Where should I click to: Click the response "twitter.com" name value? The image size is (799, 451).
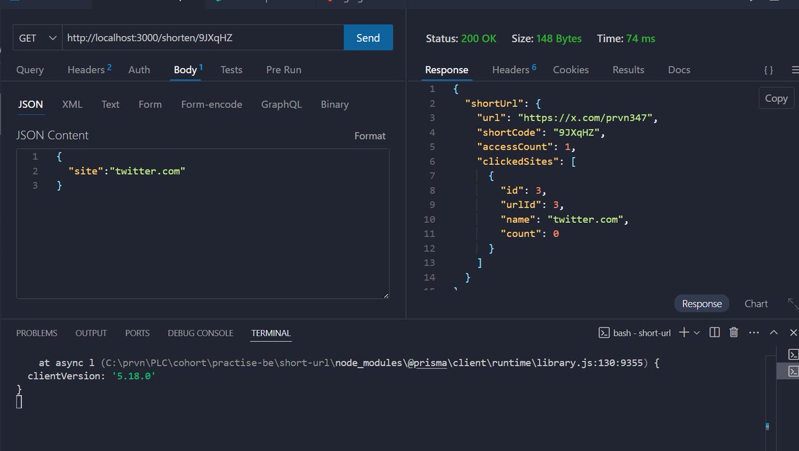click(586, 220)
